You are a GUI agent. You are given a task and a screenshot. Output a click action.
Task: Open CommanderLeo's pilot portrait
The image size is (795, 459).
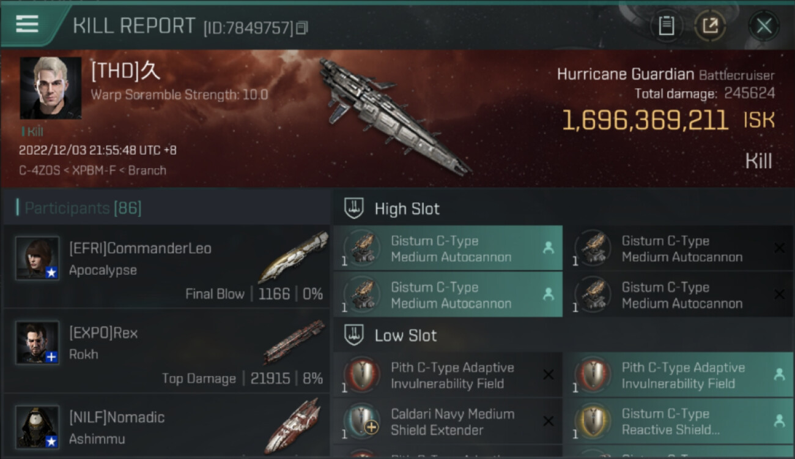point(37,258)
